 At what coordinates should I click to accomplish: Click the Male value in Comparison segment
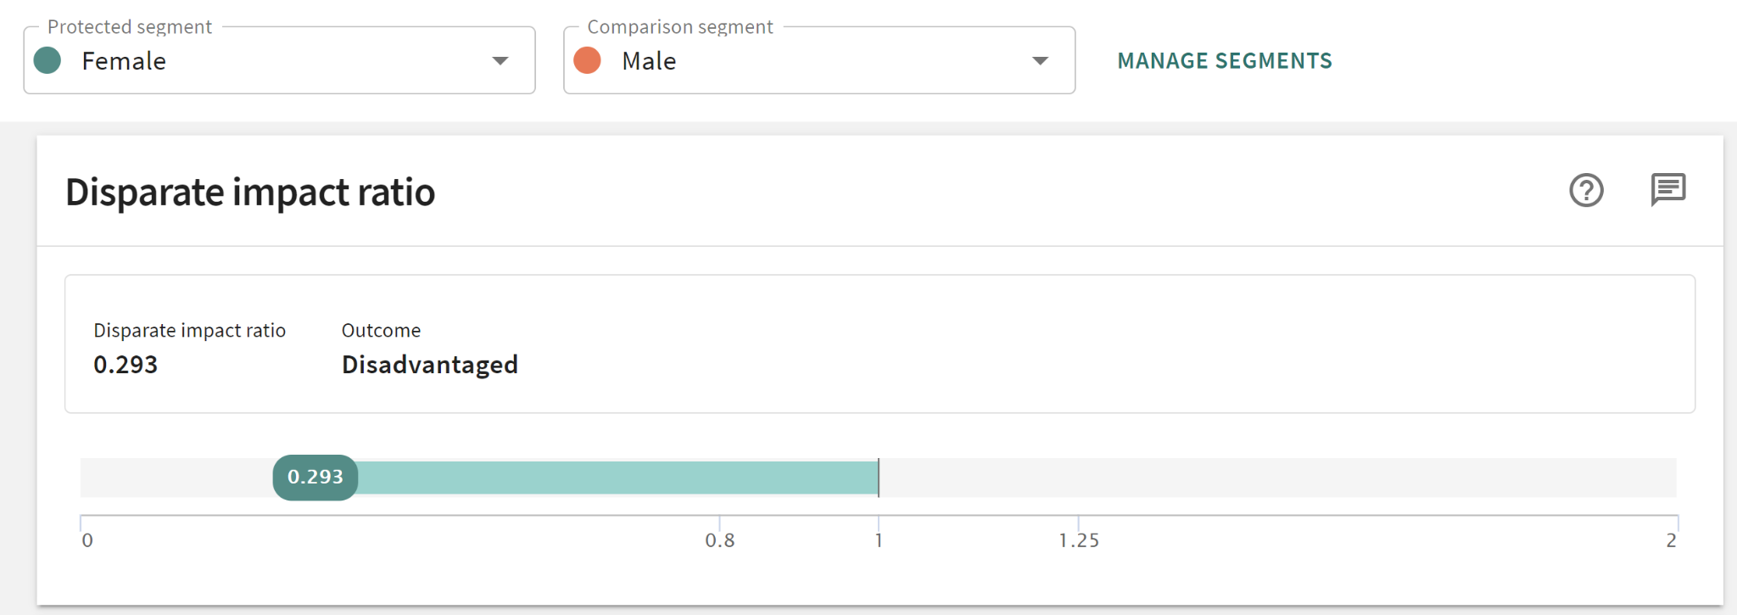[649, 61]
